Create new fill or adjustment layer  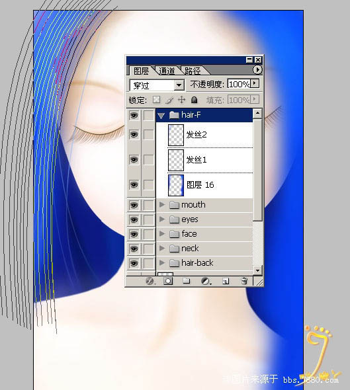coord(205,281)
